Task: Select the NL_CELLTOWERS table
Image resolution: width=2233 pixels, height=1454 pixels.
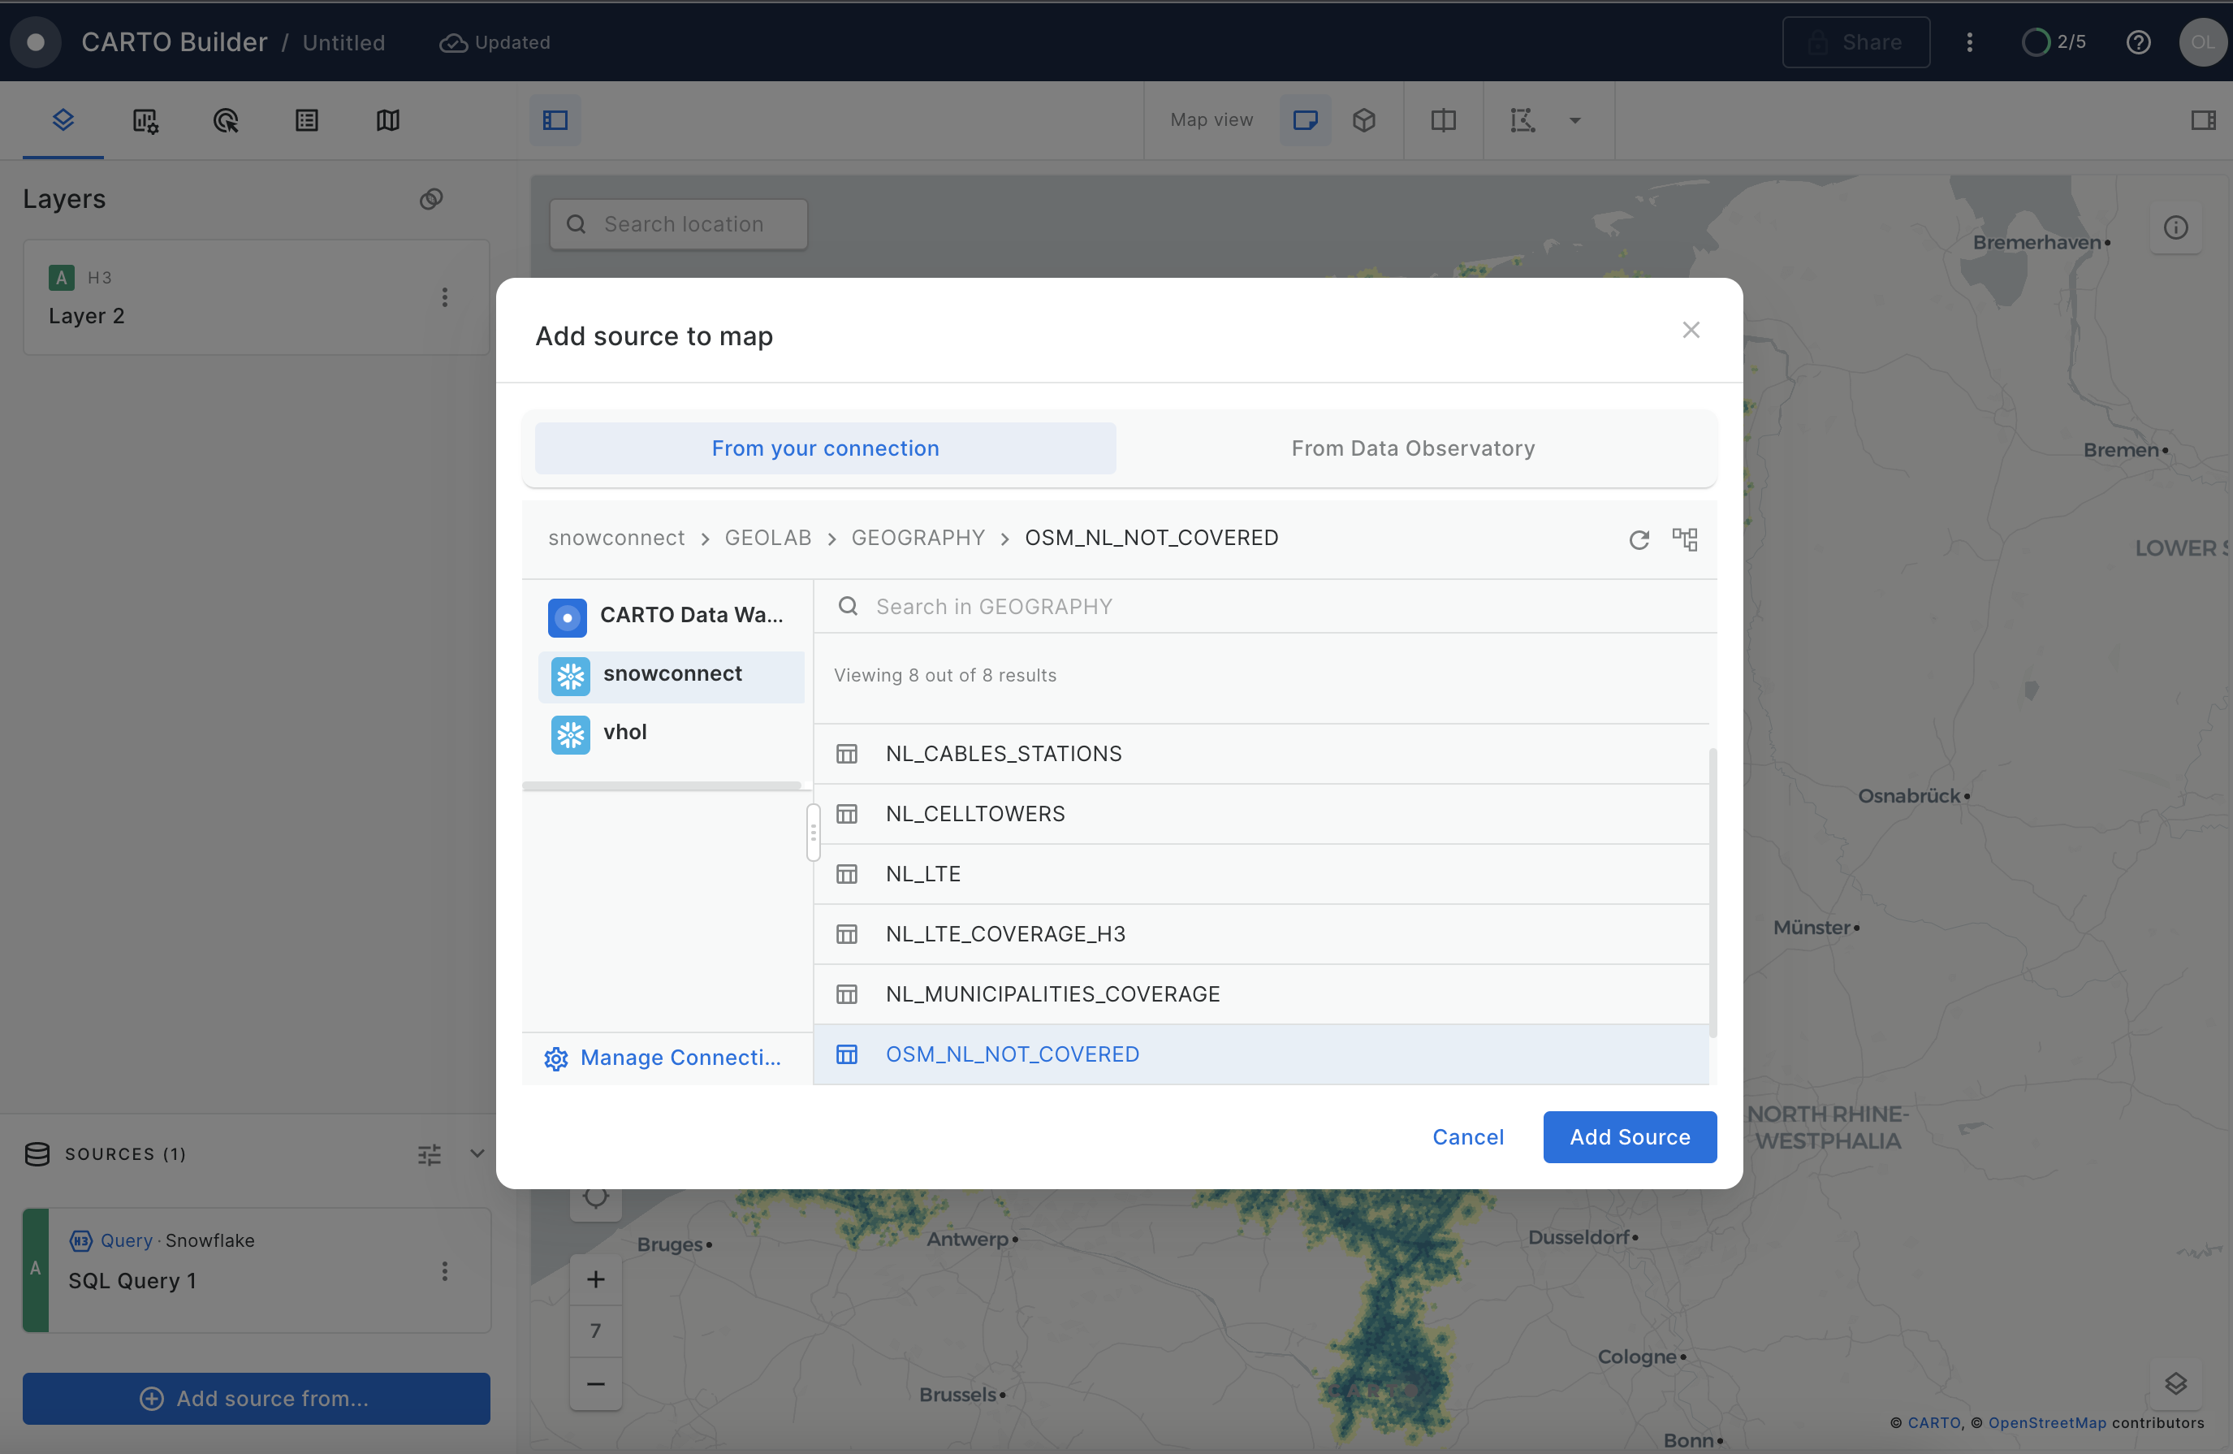Action: click(x=975, y=814)
